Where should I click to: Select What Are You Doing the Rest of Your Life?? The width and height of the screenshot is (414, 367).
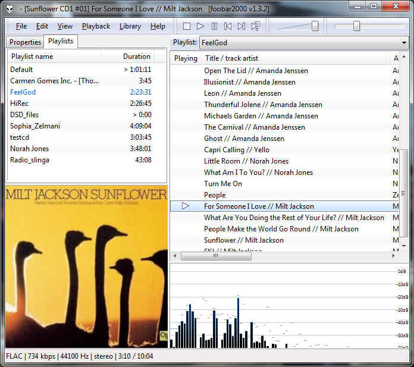tap(284, 218)
